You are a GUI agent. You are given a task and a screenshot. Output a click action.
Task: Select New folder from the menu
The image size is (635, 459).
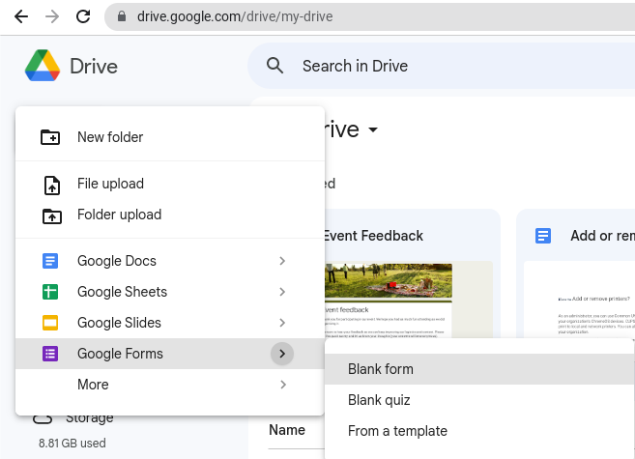point(170,137)
